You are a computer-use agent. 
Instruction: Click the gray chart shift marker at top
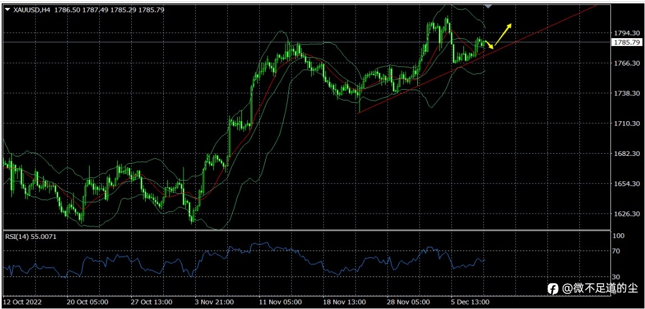pos(489,6)
